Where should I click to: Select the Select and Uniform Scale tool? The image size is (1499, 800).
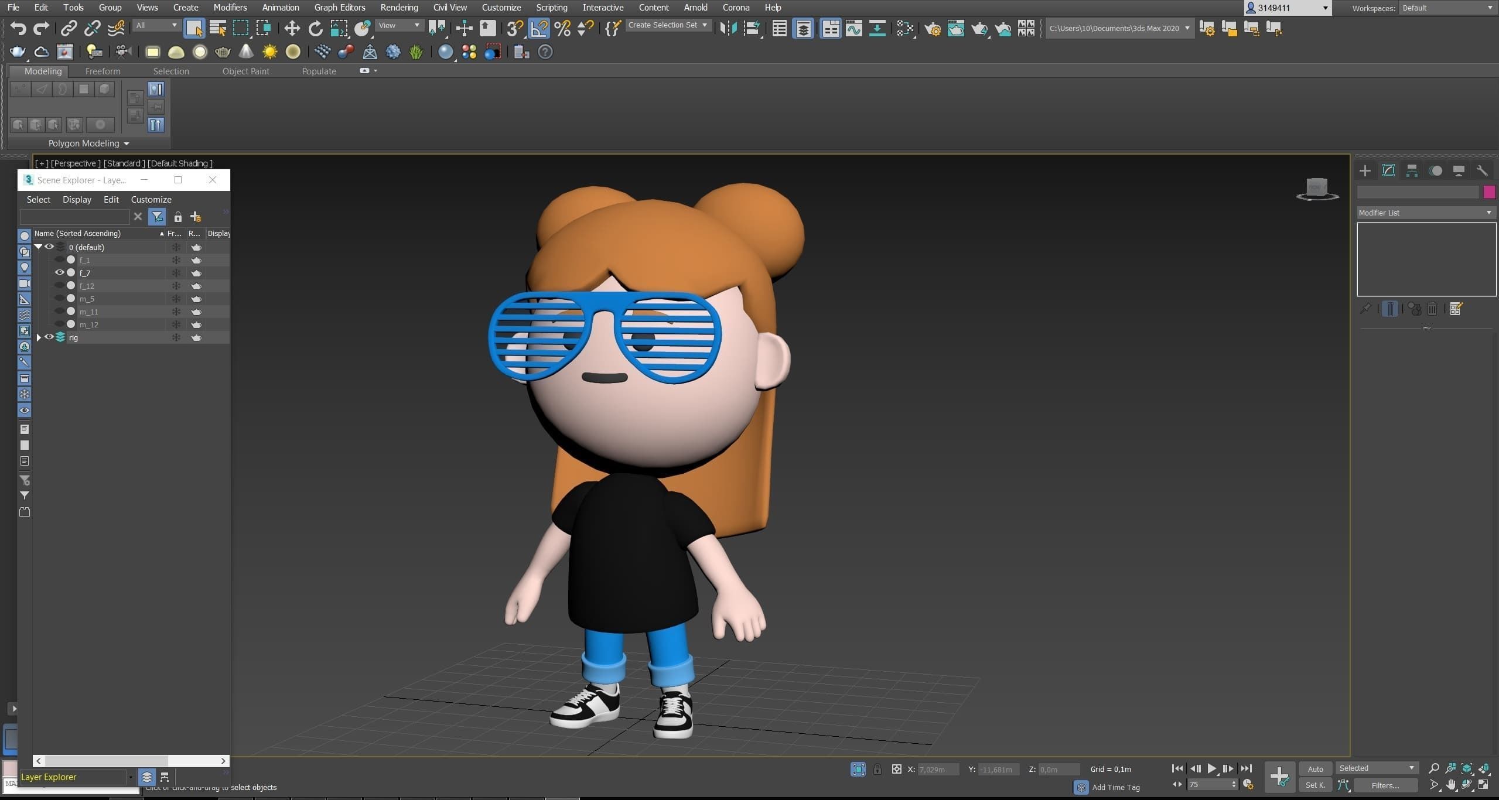339,28
